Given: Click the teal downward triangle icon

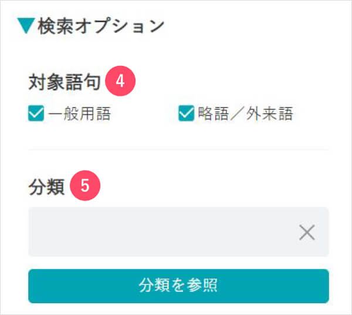Looking at the screenshot, I should [x=26, y=26].
